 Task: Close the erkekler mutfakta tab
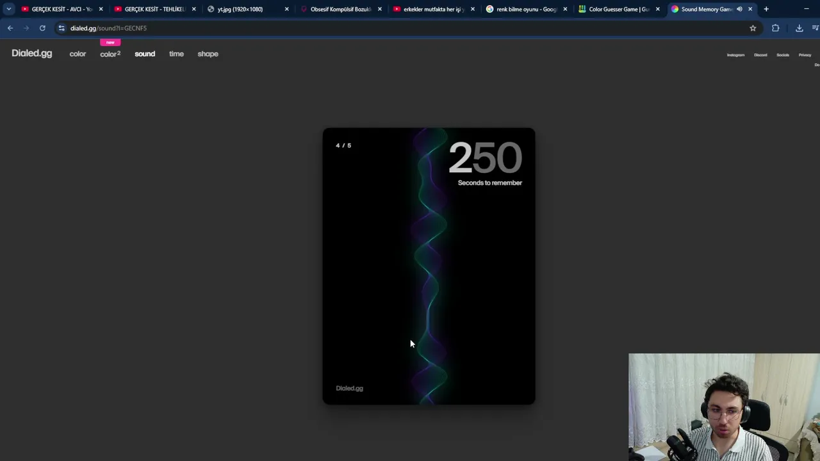(x=472, y=9)
